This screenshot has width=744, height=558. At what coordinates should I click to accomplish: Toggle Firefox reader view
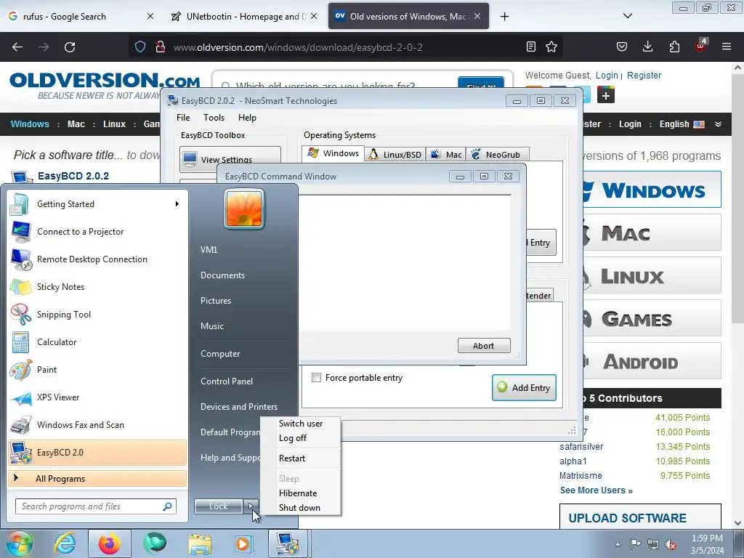tap(531, 46)
